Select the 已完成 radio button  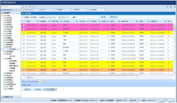pos(39,17)
